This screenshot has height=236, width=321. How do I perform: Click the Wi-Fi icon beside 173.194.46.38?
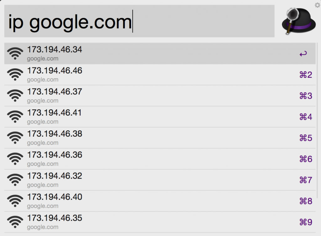click(15, 138)
